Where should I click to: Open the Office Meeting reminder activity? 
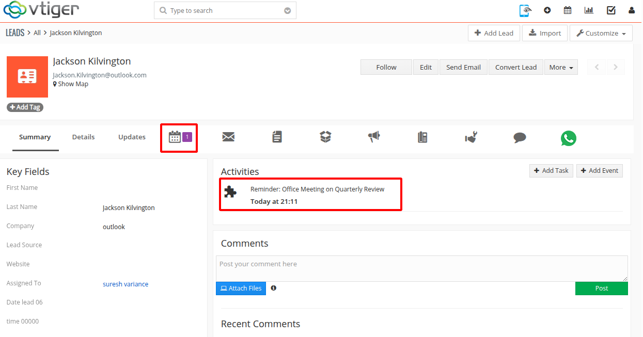click(x=318, y=189)
